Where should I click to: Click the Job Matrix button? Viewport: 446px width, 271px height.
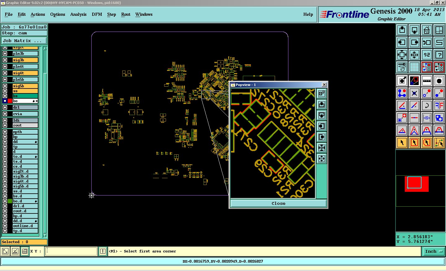click(x=24, y=41)
